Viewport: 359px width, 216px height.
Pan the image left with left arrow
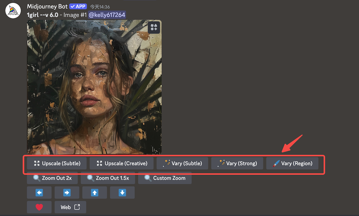pos(39,193)
